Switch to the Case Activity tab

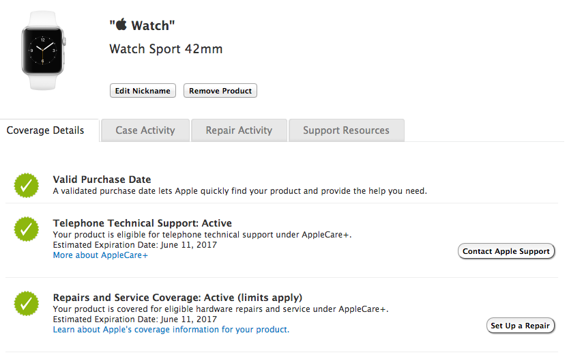[x=145, y=130]
